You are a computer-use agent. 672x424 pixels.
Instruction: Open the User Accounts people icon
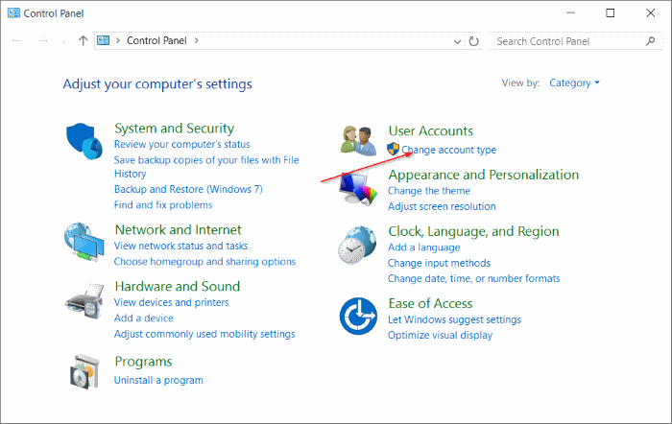click(358, 140)
